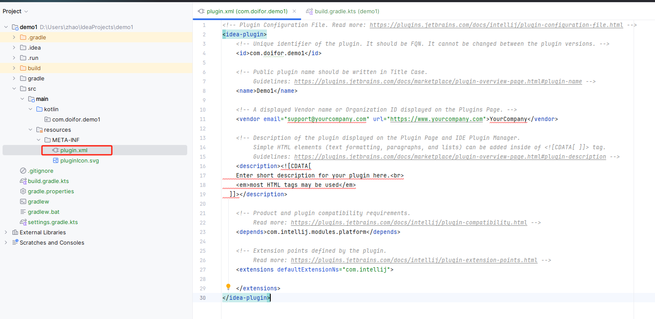Expand the .gradle folder
The image size is (655, 319).
(x=14, y=37)
